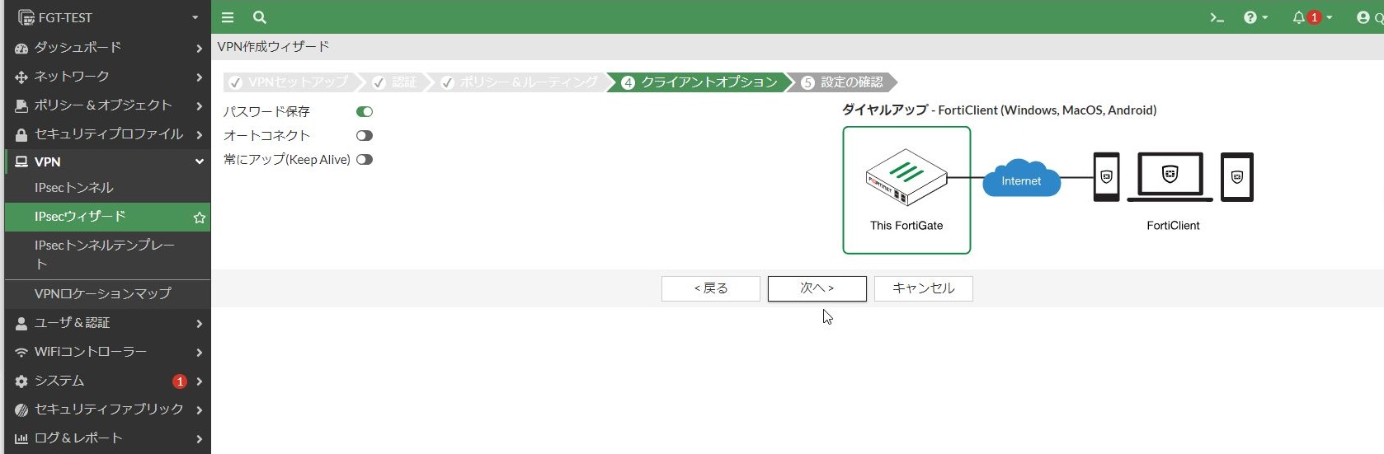Go to ポリシー&ルーティング wizard step
Viewport: 1384px width, 454px height.
pos(520,82)
